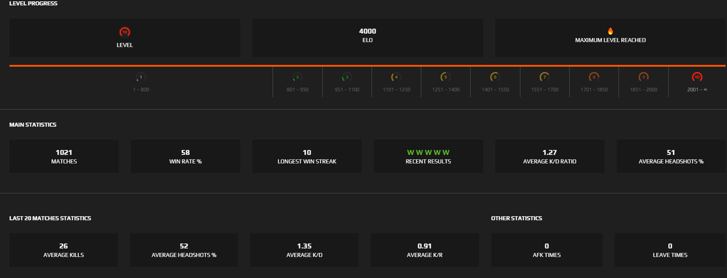Image resolution: width=727 pixels, height=278 pixels.
Task: Select the level 8 skill icon
Action: (594, 78)
